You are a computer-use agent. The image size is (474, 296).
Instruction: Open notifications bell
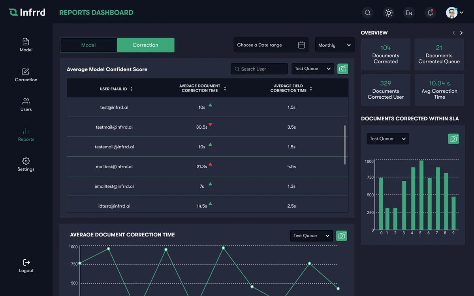(431, 13)
